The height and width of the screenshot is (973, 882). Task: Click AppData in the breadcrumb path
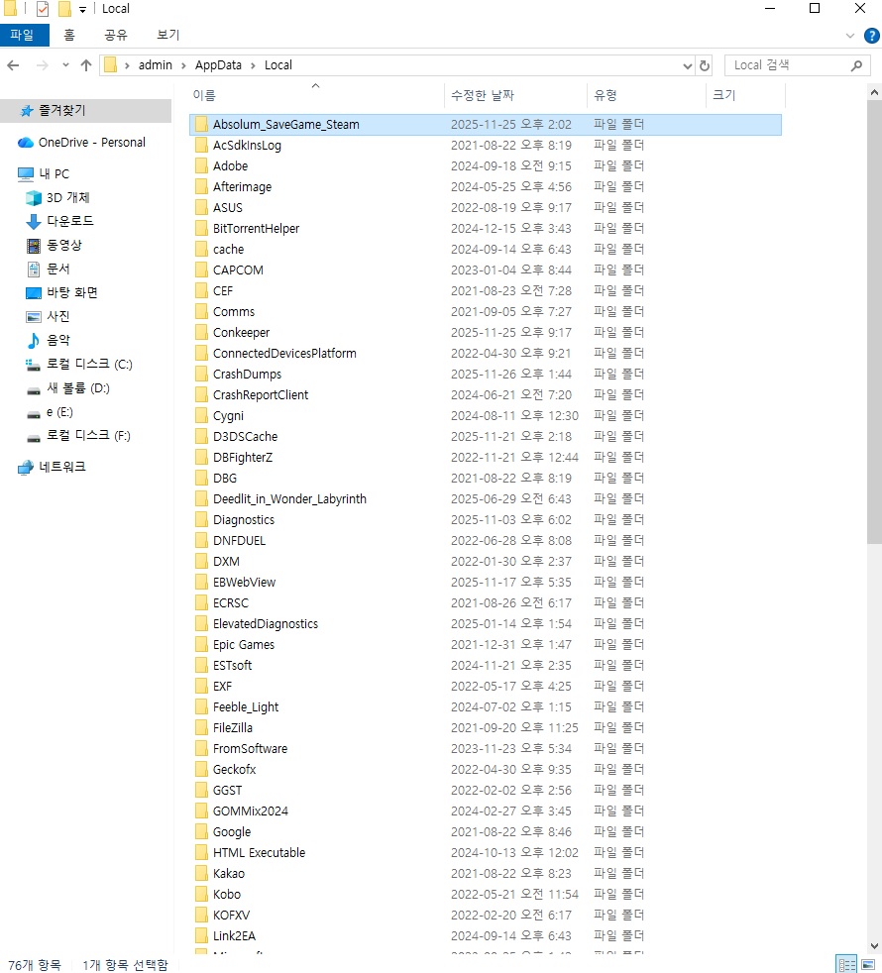217,65
